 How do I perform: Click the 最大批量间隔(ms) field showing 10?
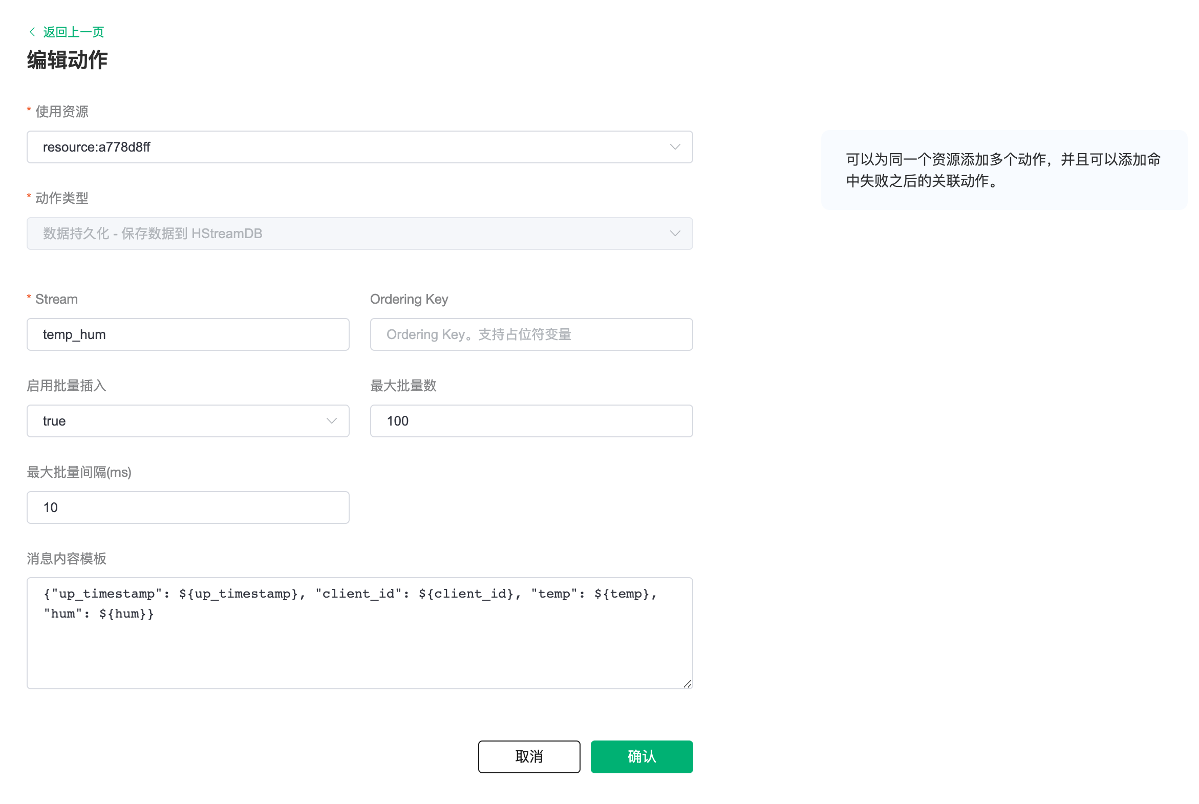pyautogui.click(x=187, y=507)
